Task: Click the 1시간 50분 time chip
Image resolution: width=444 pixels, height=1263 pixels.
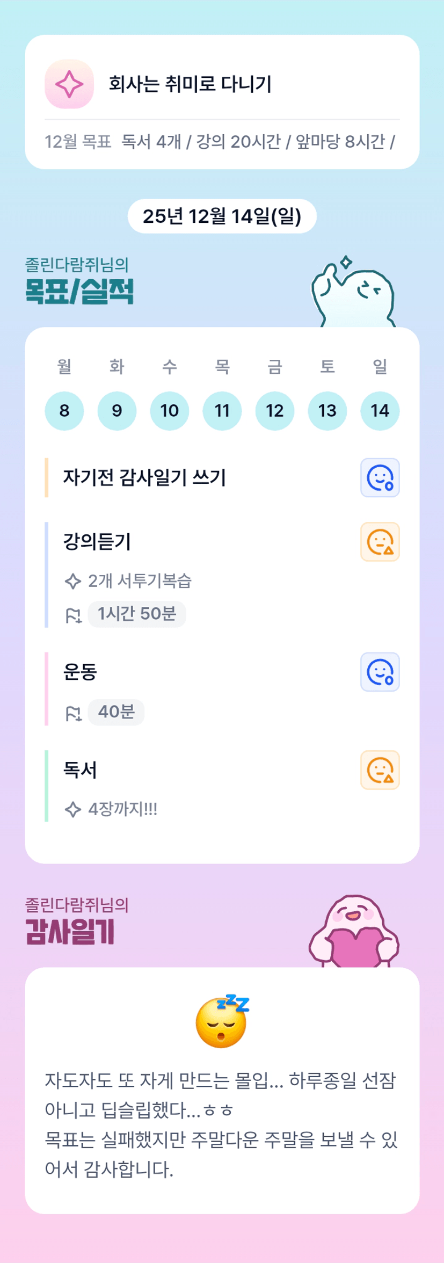Action: [137, 614]
